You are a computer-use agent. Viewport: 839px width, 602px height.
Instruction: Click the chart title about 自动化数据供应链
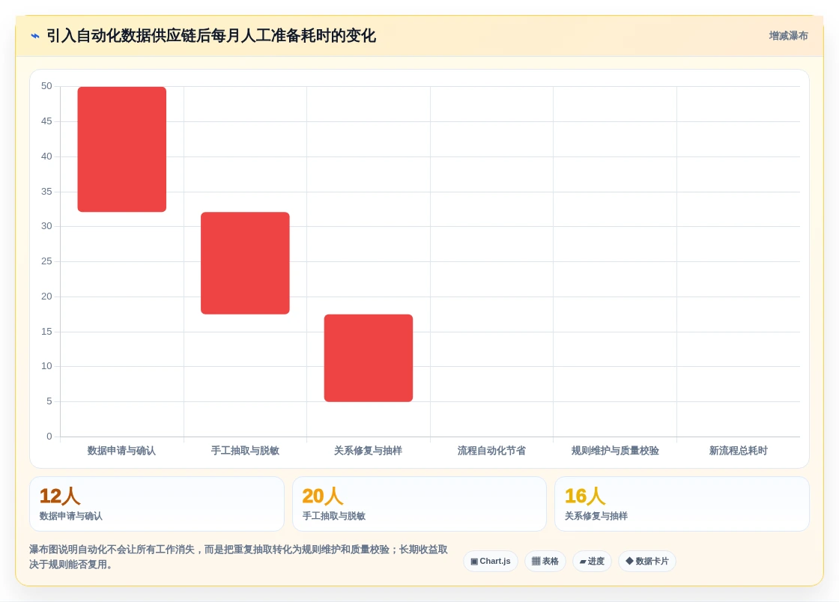click(x=211, y=36)
